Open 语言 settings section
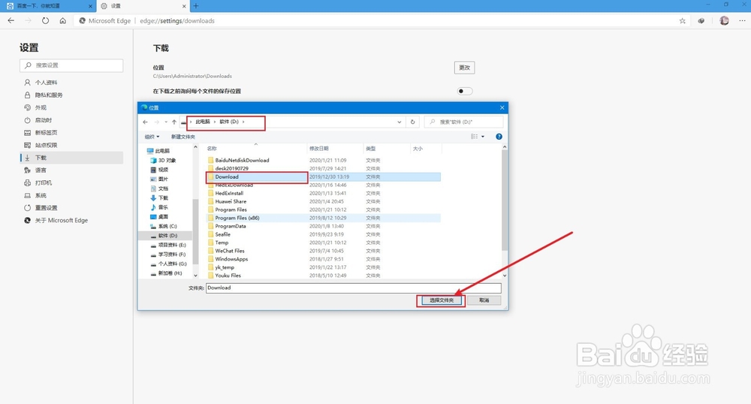751x404 pixels. coord(71,170)
